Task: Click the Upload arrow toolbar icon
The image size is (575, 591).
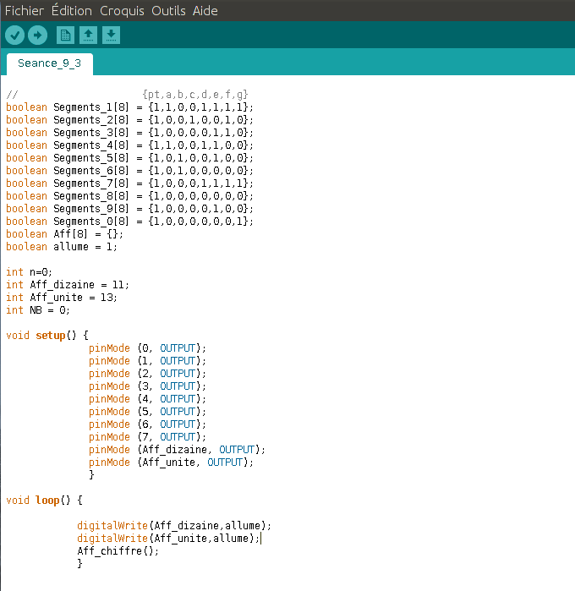Action: point(37,35)
